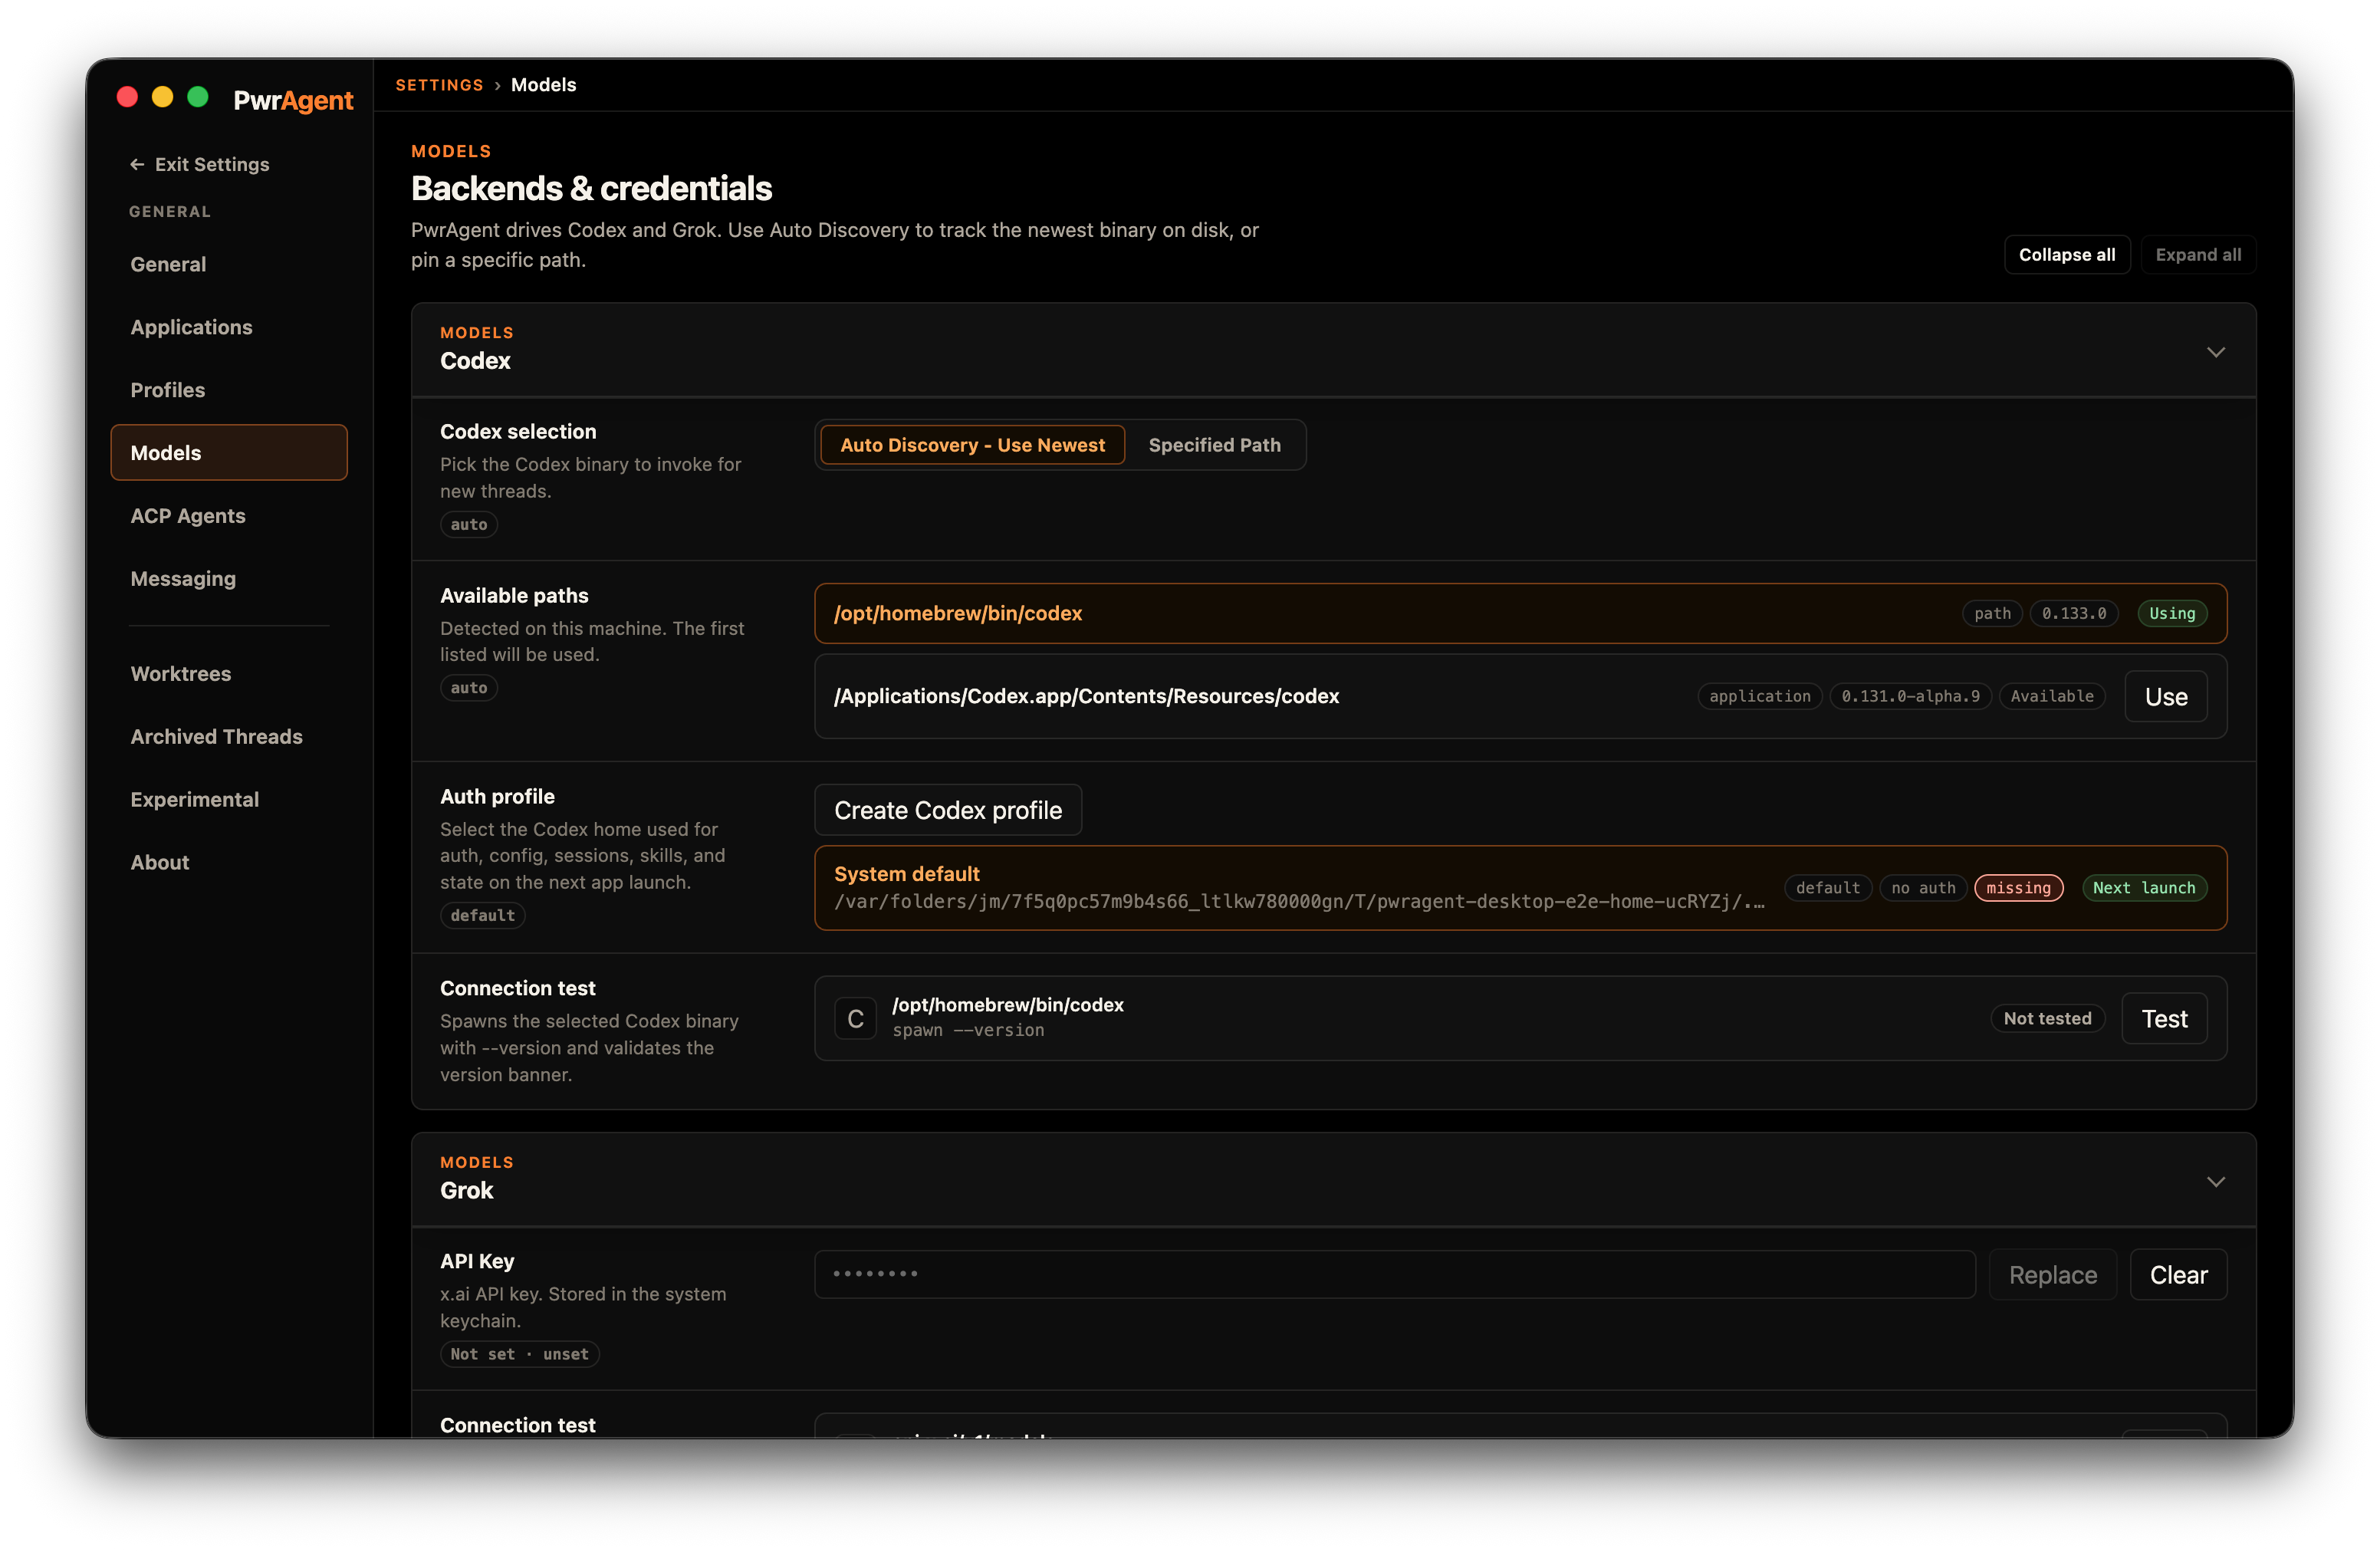The image size is (2380, 1552).
Task: Click Use for Codex.app path
Action: [2165, 697]
